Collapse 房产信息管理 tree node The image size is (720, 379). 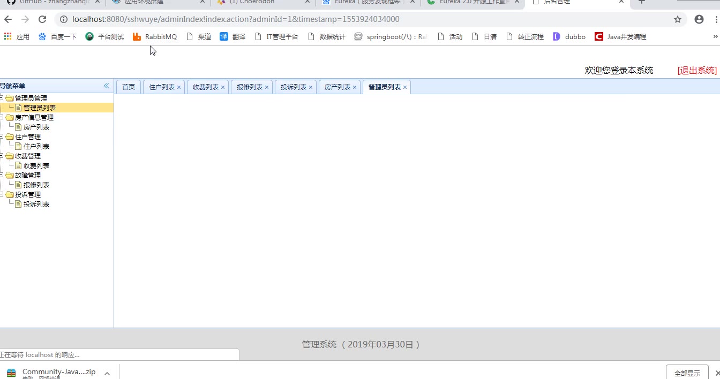click(2, 117)
